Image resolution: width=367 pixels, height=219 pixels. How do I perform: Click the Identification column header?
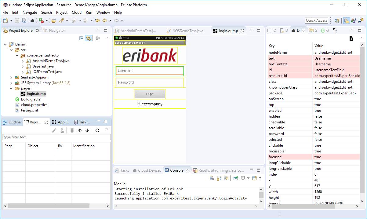point(91,146)
